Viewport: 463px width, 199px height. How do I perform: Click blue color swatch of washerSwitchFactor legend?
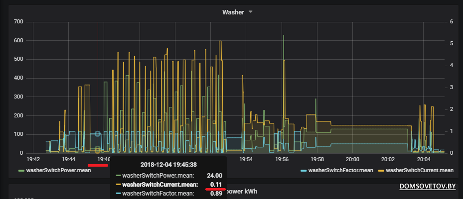point(304,171)
